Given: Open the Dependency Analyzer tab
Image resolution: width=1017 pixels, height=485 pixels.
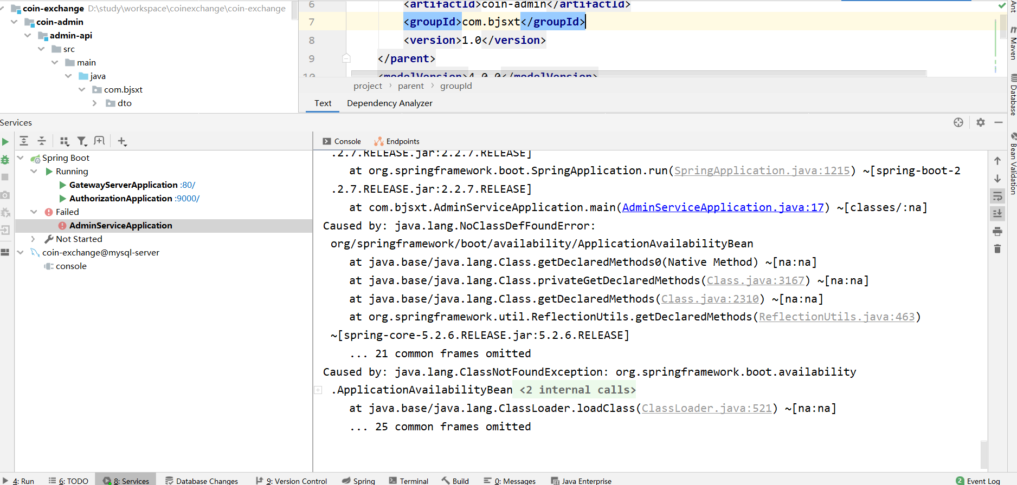Looking at the screenshot, I should (x=390, y=103).
